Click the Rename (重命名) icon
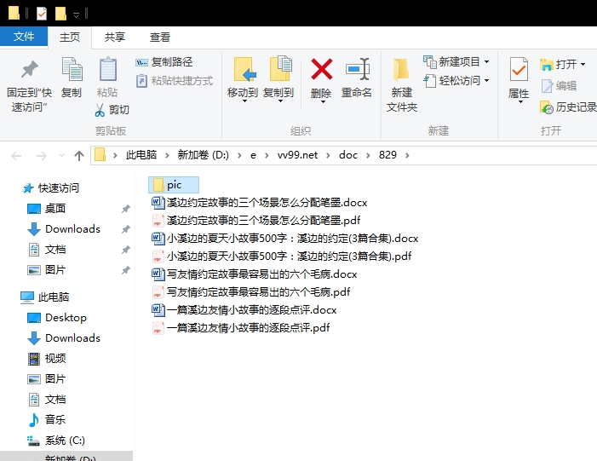597x461 pixels. pos(357,69)
